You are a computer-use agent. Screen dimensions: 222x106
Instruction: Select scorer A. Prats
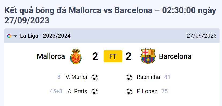point(77,91)
